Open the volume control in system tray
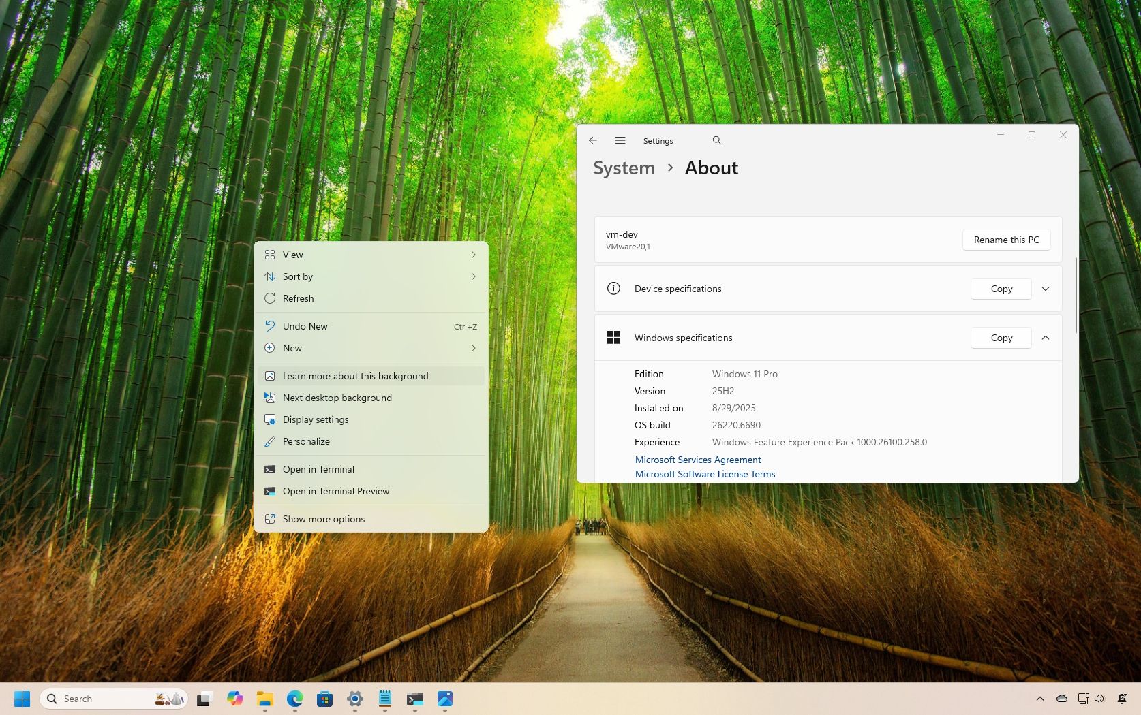This screenshot has width=1141, height=715. point(1099,699)
